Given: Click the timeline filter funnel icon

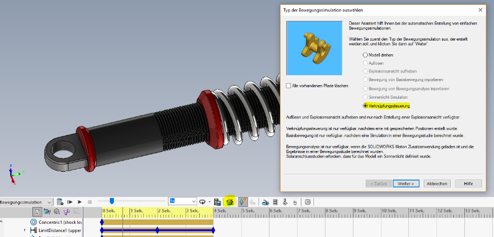Looking at the screenshot, I should [x=37, y=211].
